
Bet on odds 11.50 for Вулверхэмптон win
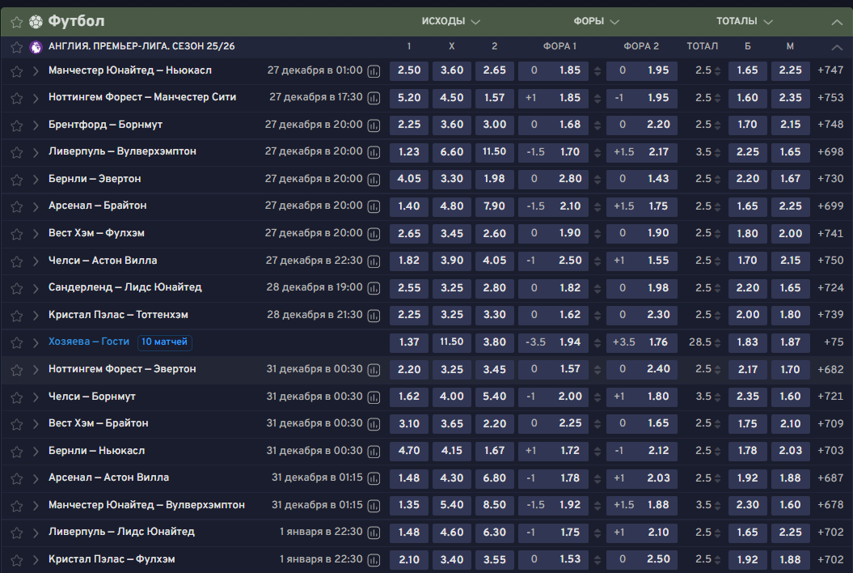(x=494, y=152)
